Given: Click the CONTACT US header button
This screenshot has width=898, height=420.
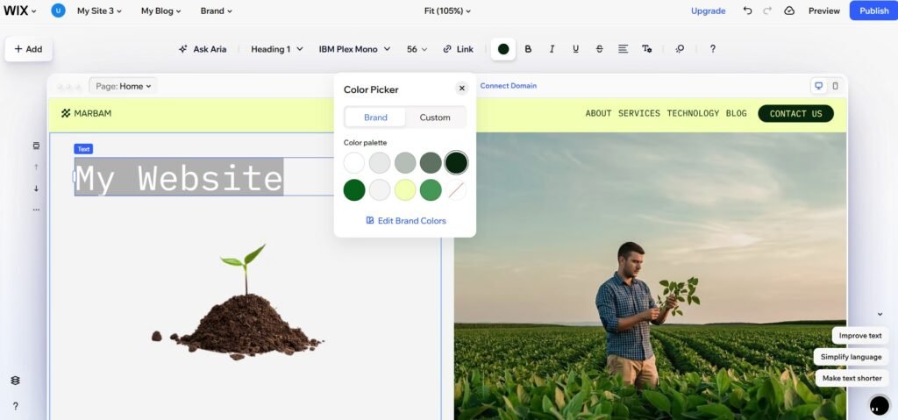Looking at the screenshot, I should pyautogui.click(x=795, y=113).
